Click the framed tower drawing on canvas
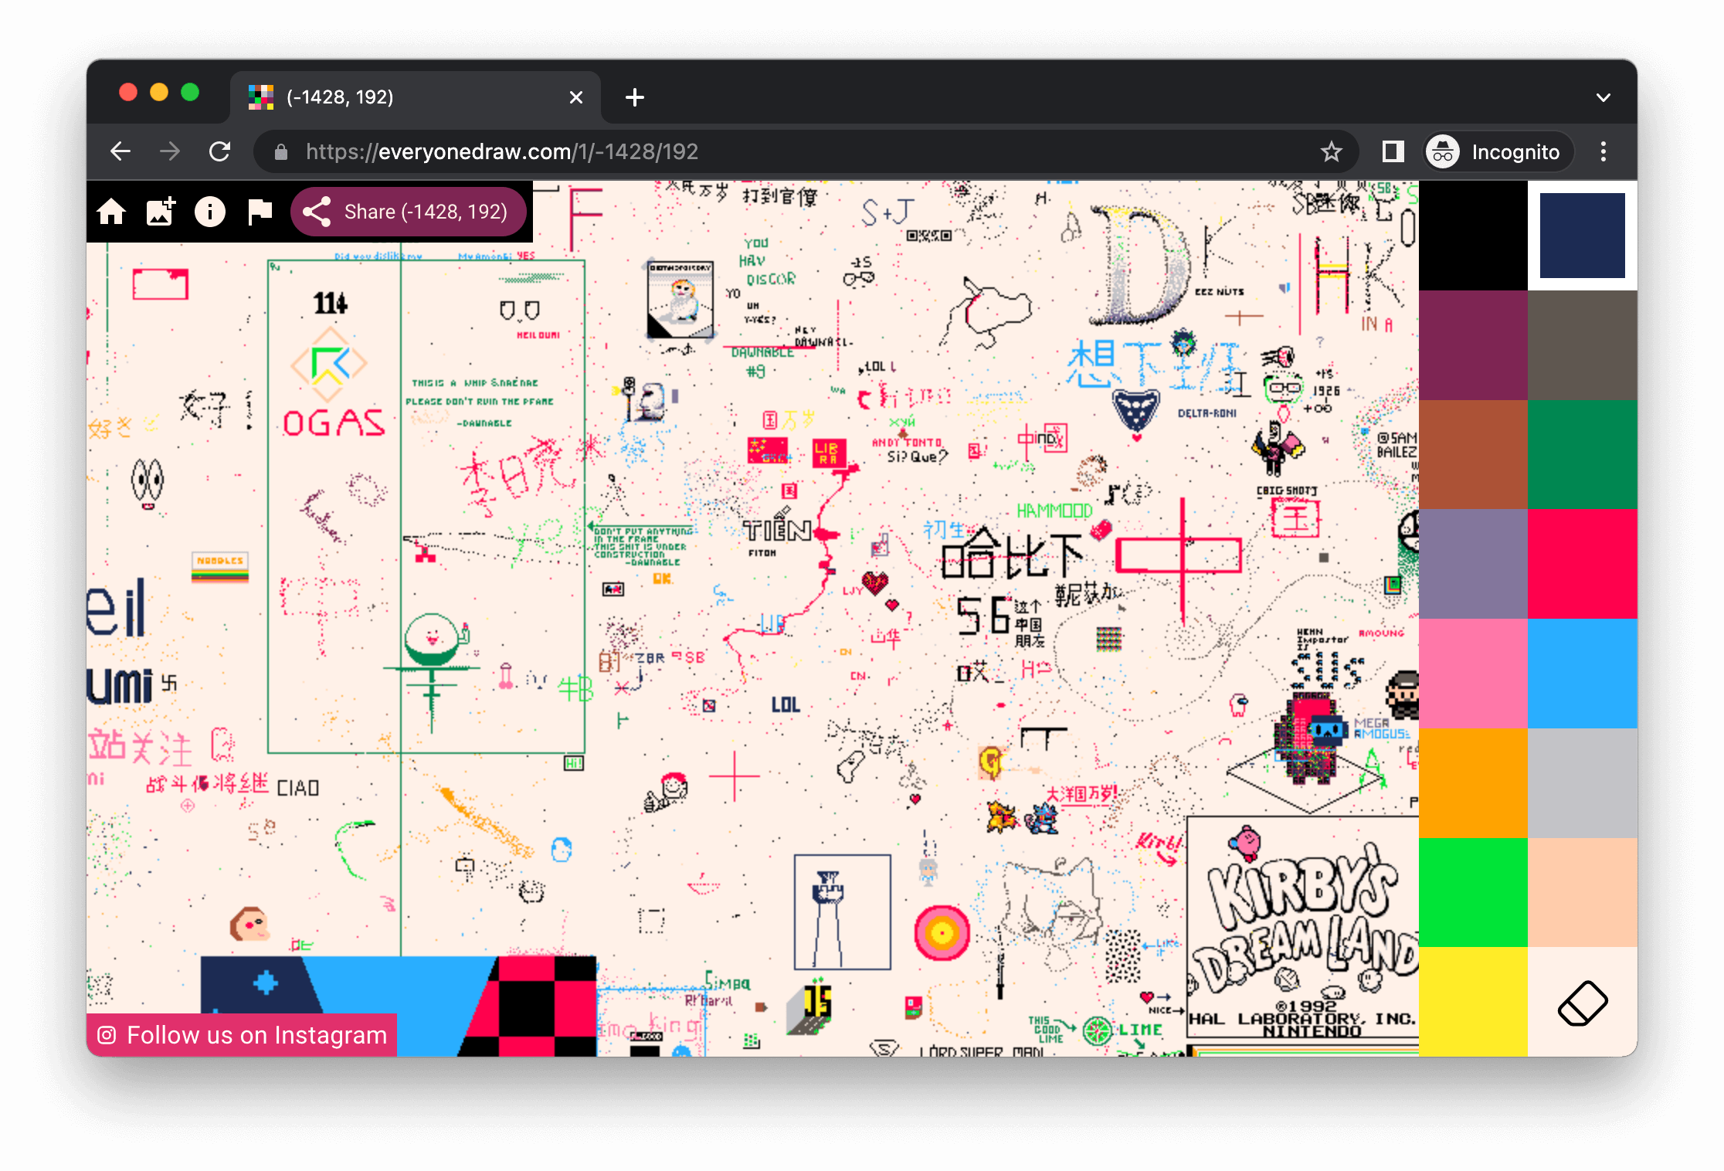Image resolution: width=1724 pixels, height=1171 pixels. click(x=842, y=911)
